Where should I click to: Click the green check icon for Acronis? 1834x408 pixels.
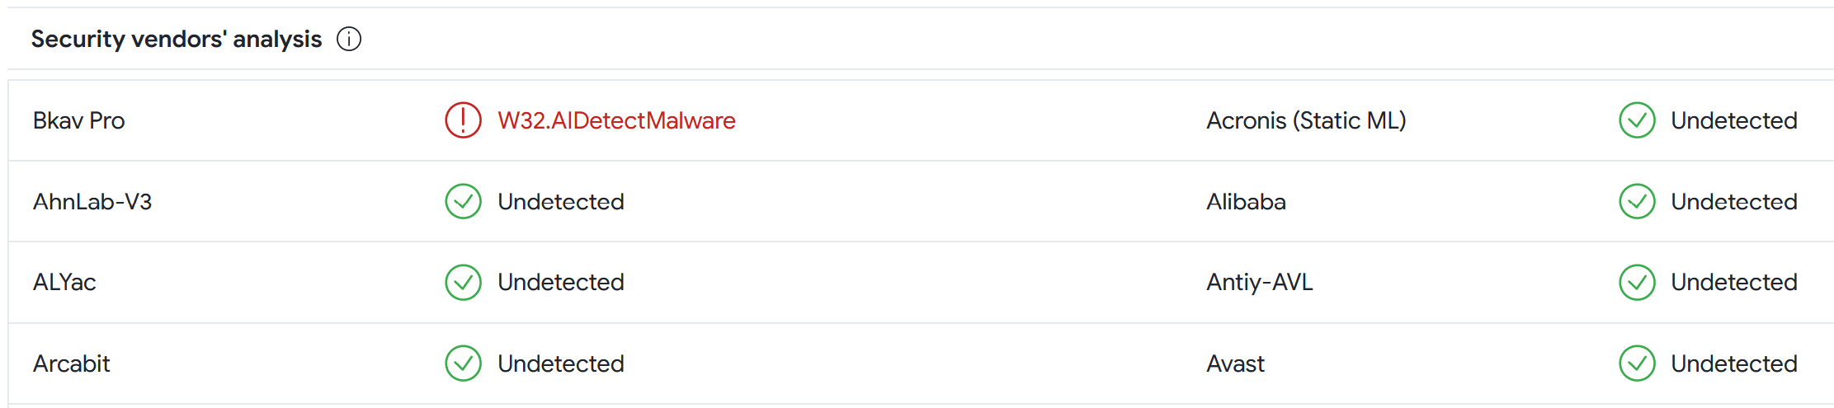[1637, 120]
